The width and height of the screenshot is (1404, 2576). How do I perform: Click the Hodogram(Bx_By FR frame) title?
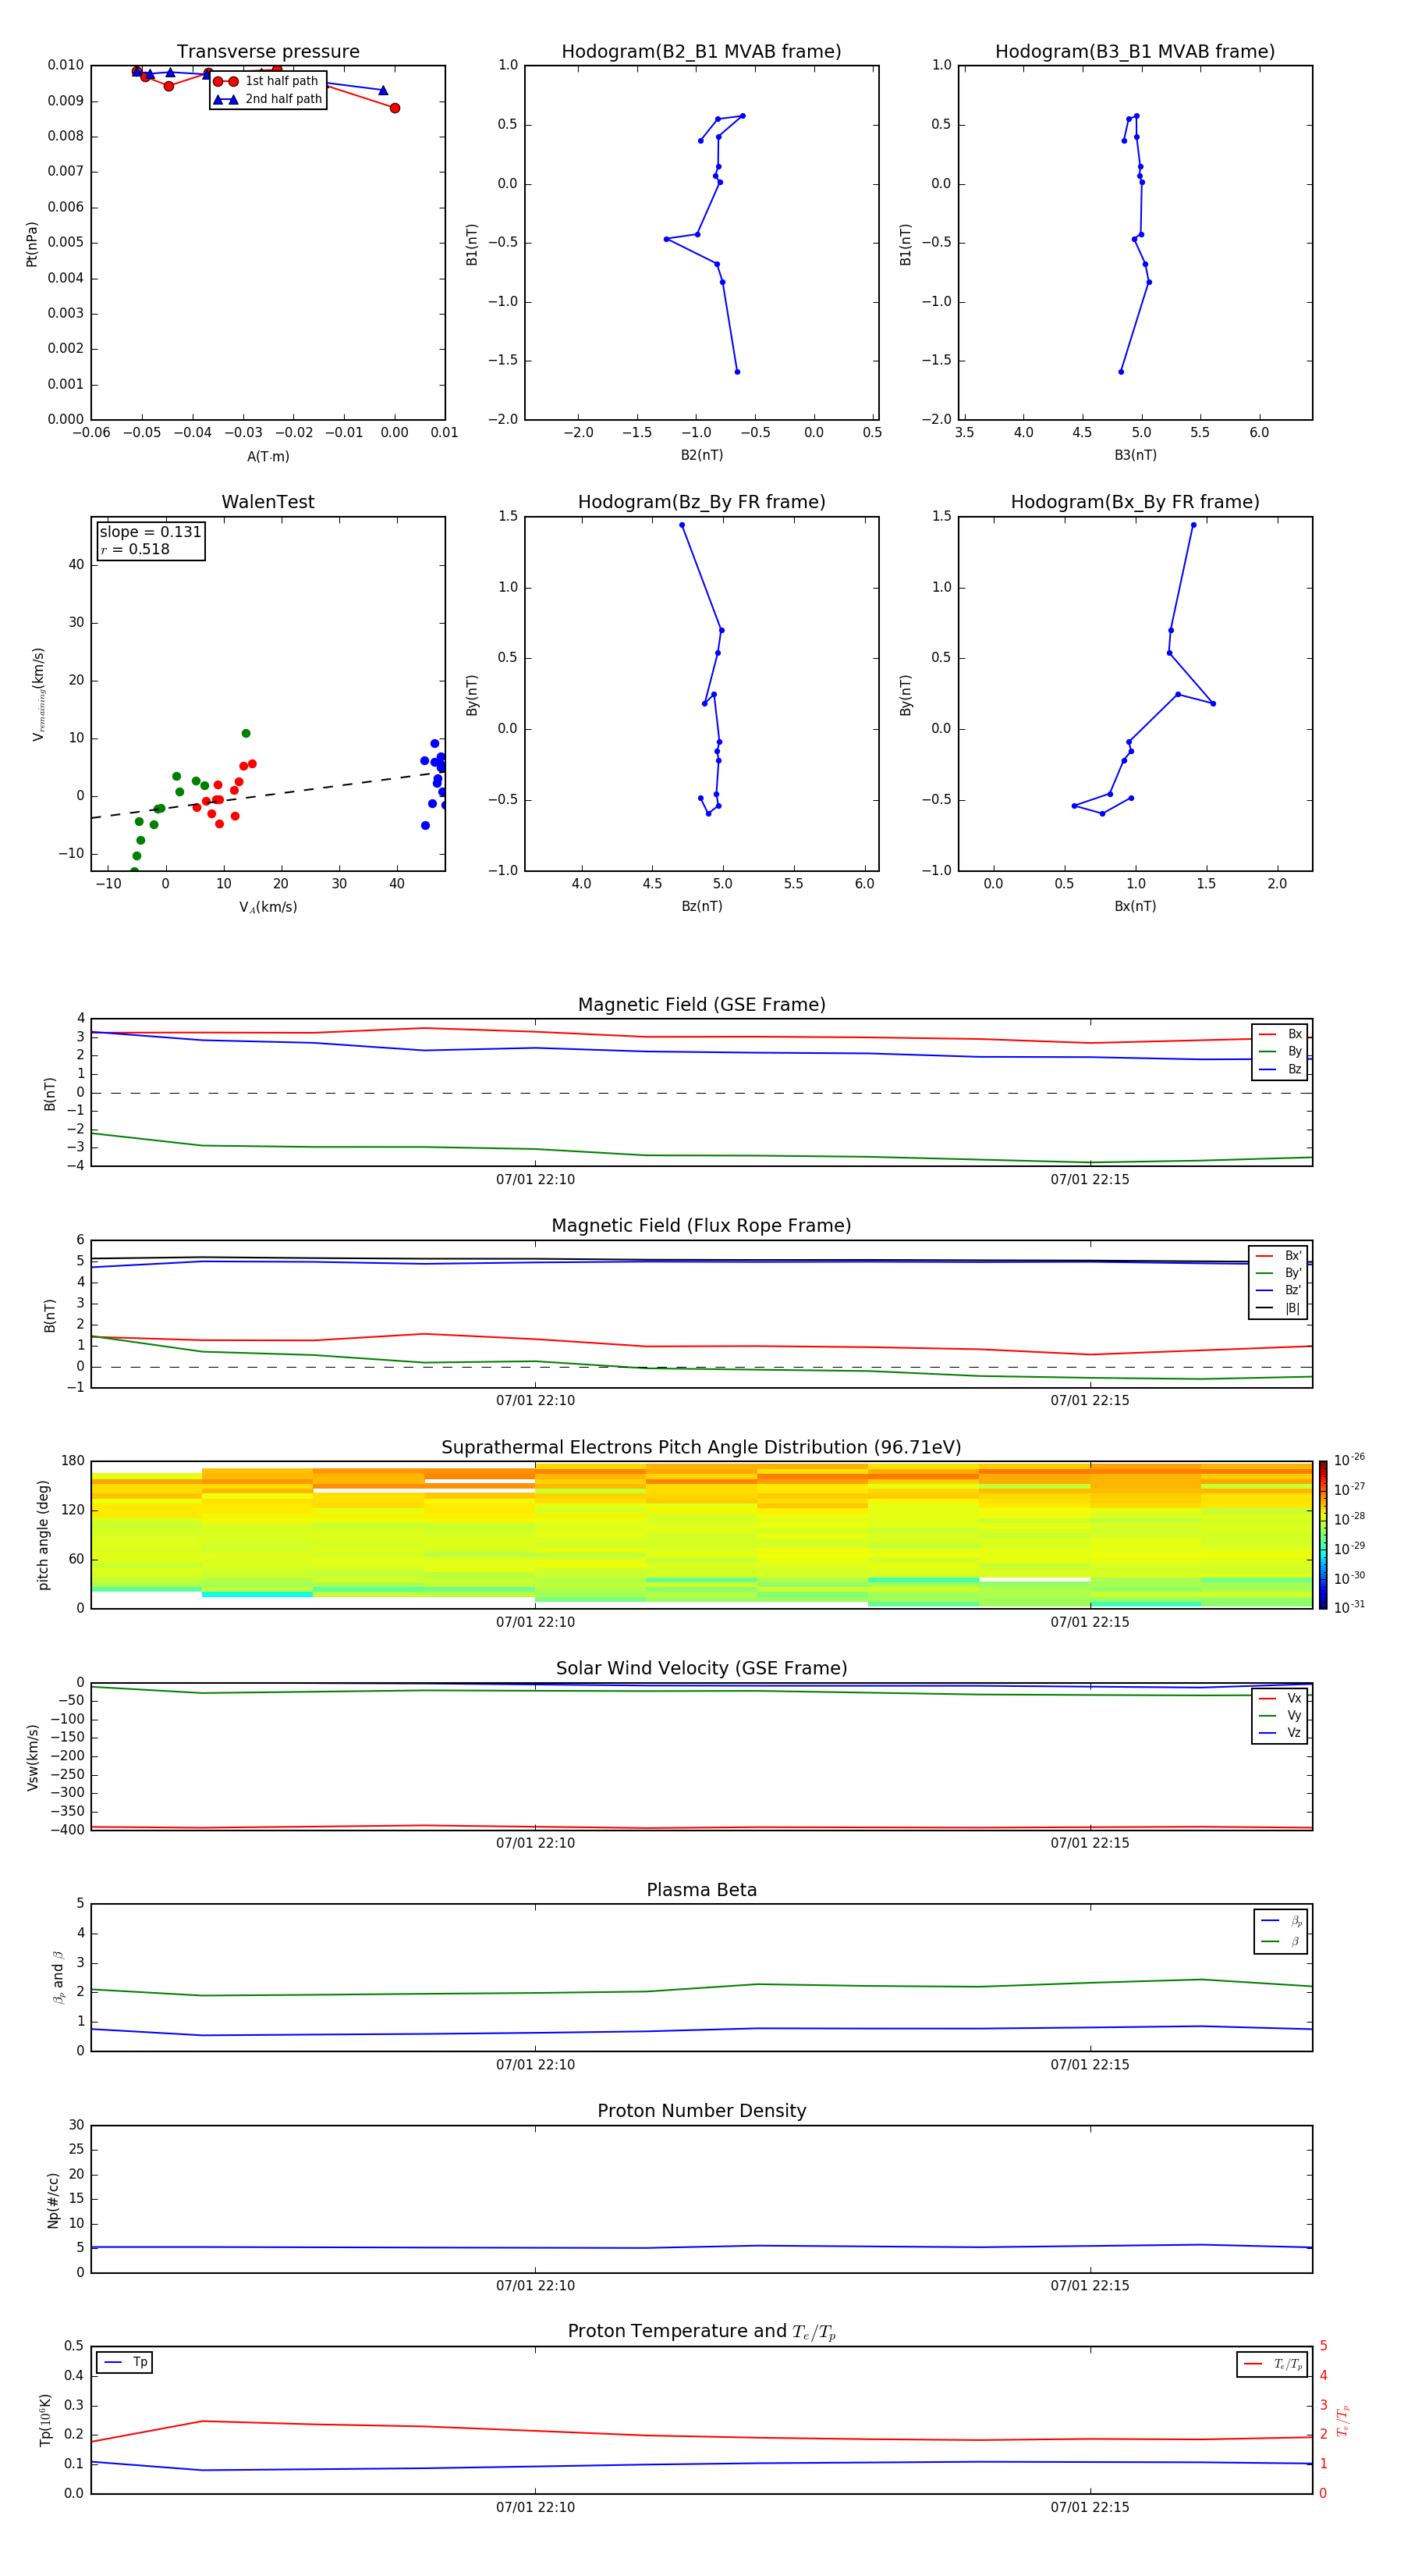[1135, 502]
